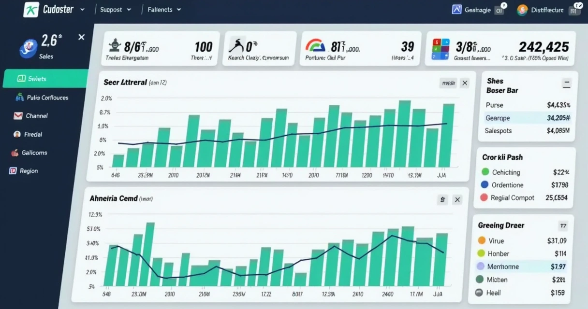Click the Salespots row
588x309 pixels.
(528, 130)
